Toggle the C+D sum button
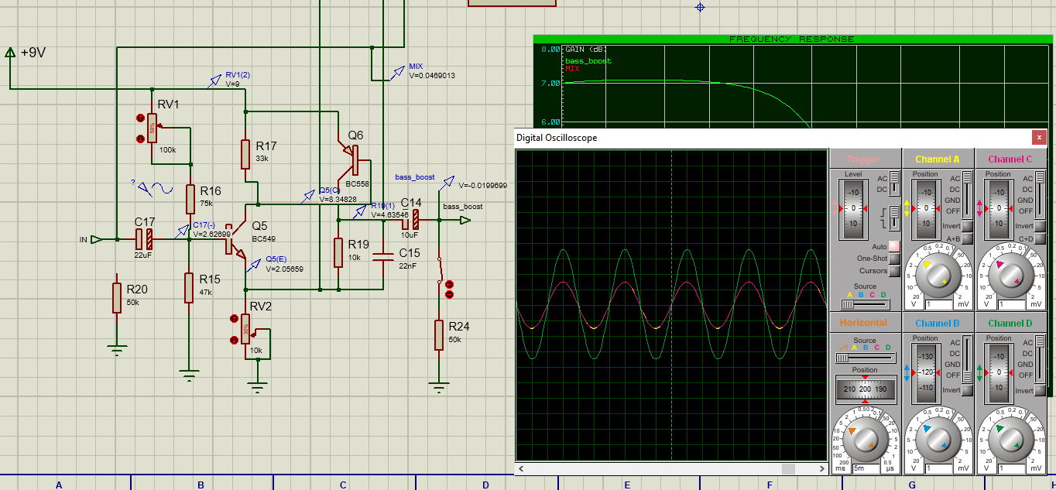 click(1041, 238)
